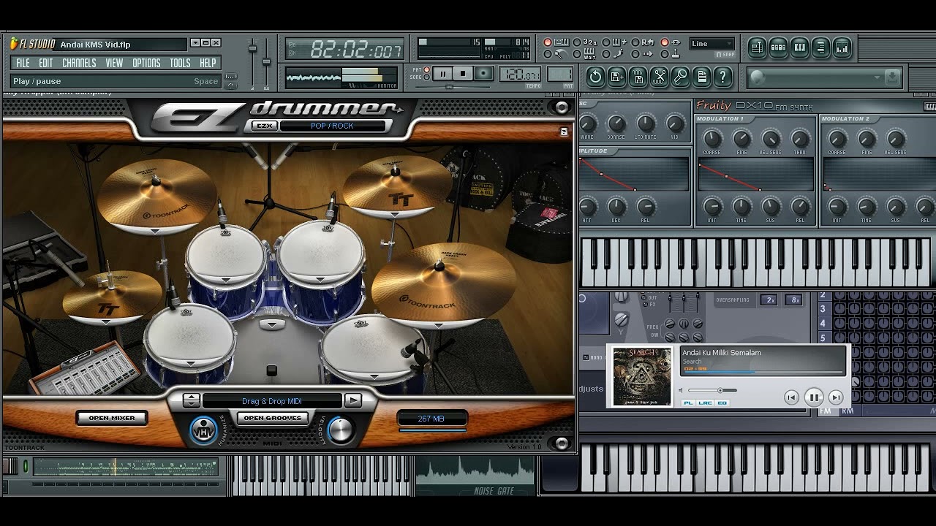The height and width of the screenshot is (526, 936).
Task: Expand the ride cymbal articulation arrow
Action: pyautogui.click(x=438, y=325)
